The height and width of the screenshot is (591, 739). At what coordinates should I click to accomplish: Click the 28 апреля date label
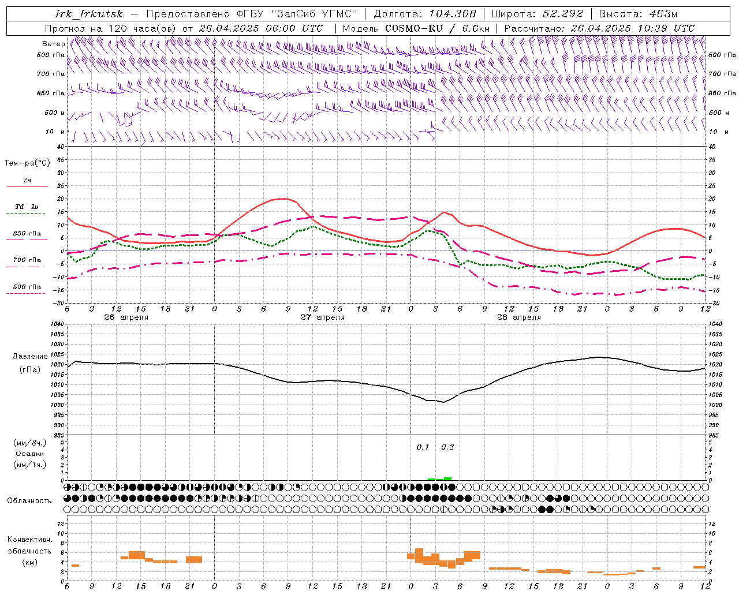pyautogui.click(x=519, y=317)
